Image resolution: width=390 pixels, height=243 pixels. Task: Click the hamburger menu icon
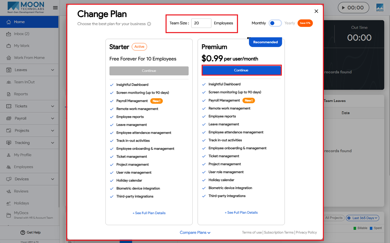(x=55, y=8)
